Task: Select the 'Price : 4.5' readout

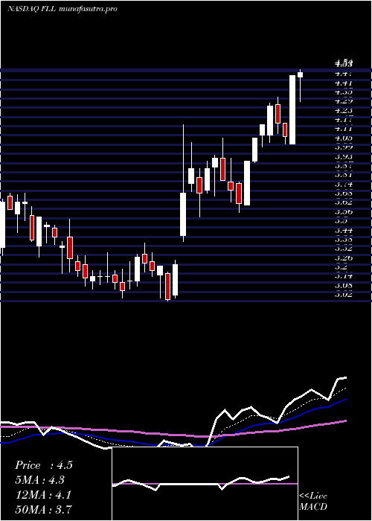Action: [x=43, y=465]
